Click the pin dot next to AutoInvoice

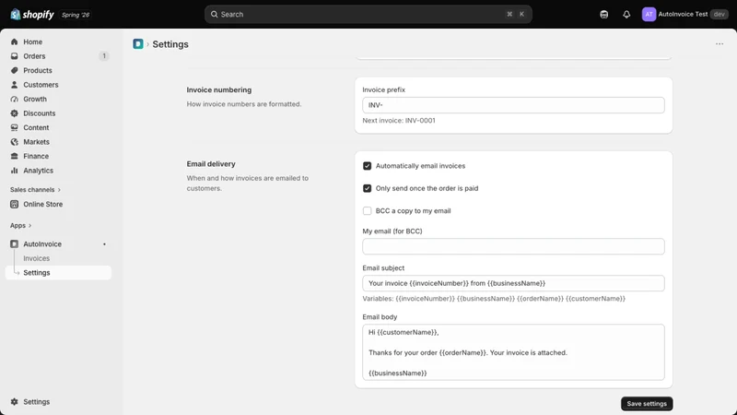(104, 244)
